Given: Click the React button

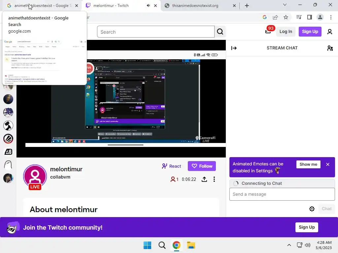Looking at the screenshot, I should 171,166.
